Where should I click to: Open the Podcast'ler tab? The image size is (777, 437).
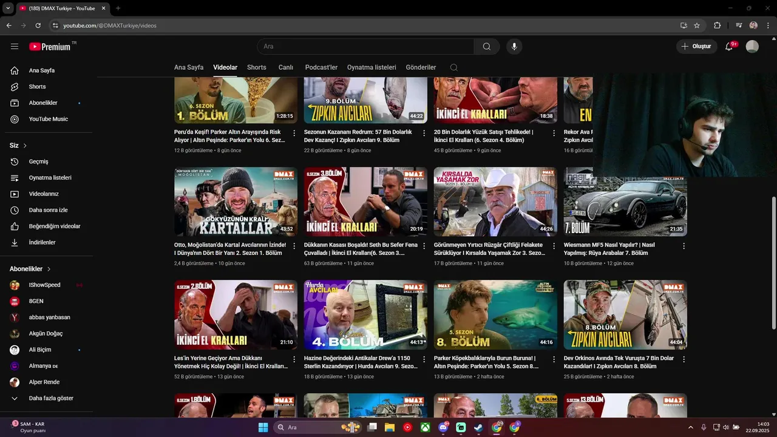click(x=321, y=67)
